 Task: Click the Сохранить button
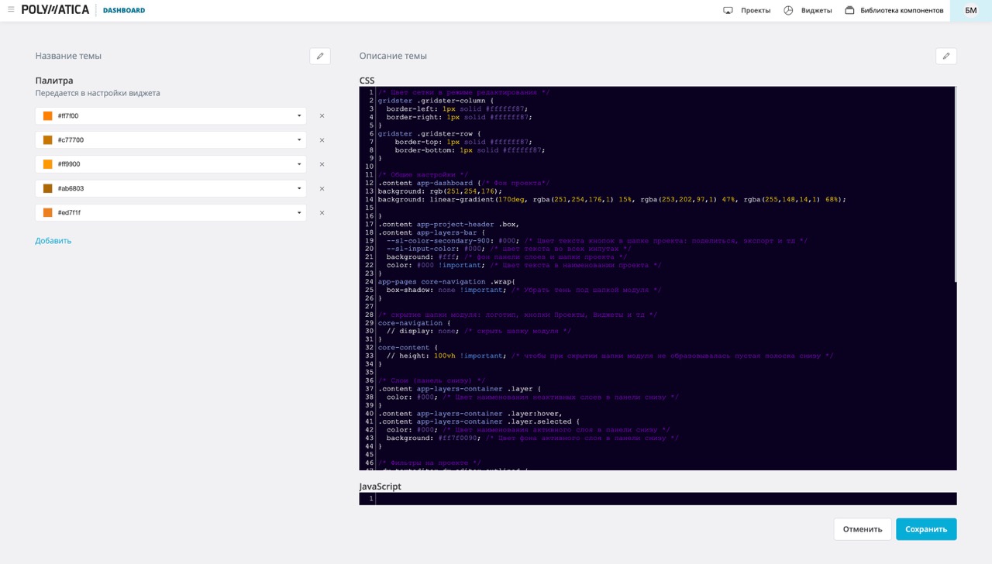926,529
